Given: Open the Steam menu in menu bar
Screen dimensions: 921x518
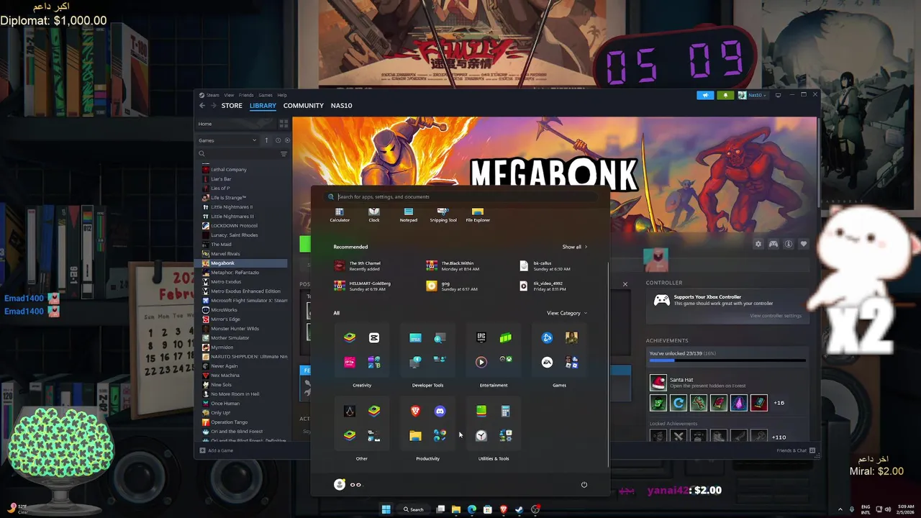Looking at the screenshot, I should (x=212, y=95).
